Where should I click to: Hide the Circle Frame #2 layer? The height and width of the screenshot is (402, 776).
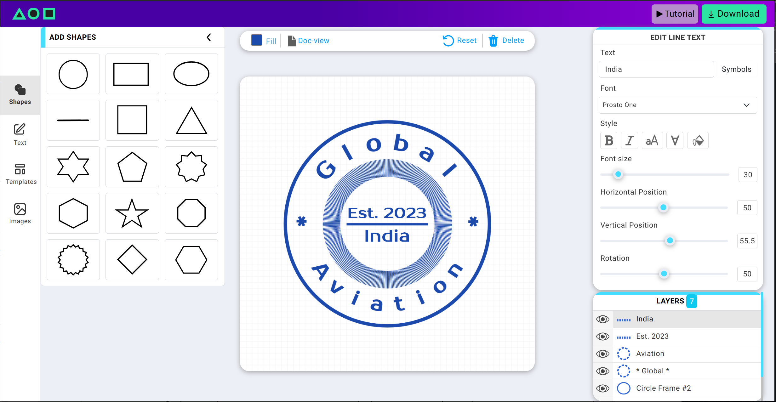click(x=603, y=388)
